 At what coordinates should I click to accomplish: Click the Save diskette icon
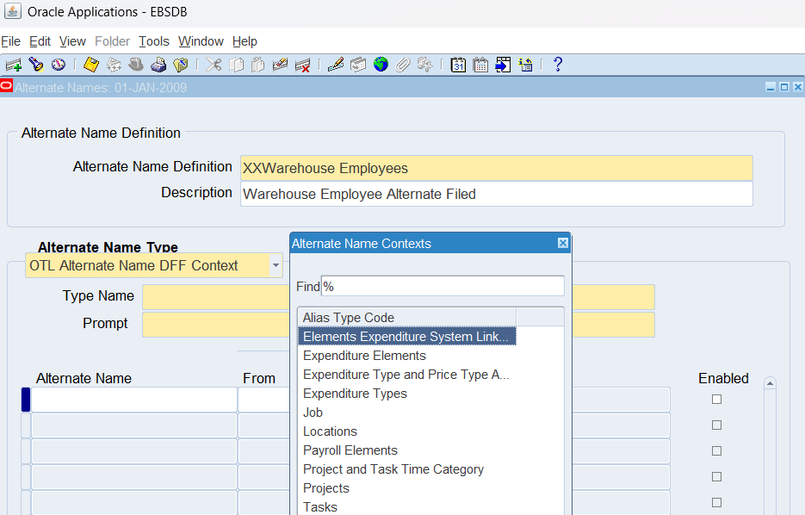pos(90,65)
